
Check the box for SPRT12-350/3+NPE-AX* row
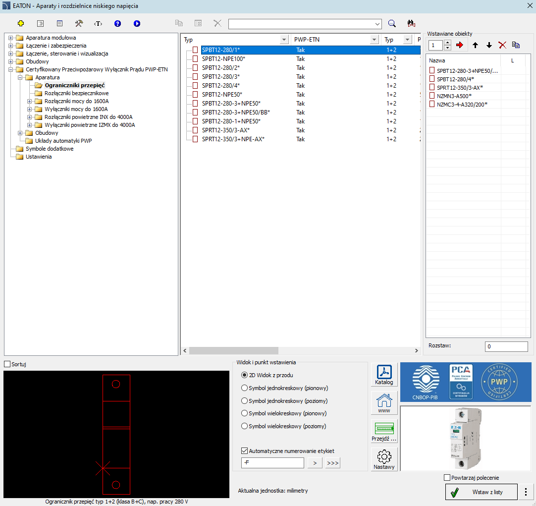point(195,139)
